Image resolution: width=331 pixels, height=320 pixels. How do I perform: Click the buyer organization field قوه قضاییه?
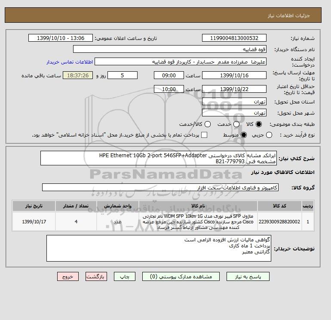tap(170, 49)
